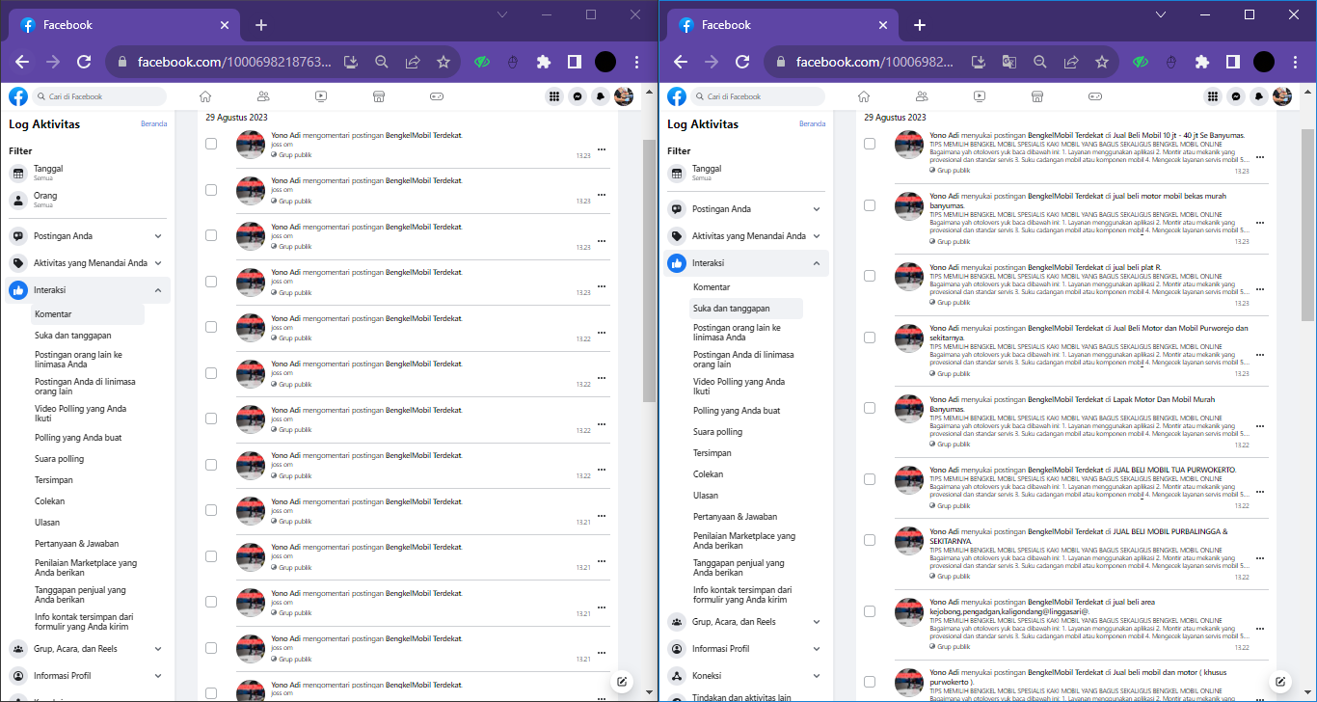Click 'Cari di Facebook' search in left window
The image size is (1317, 702).
[x=99, y=96]
